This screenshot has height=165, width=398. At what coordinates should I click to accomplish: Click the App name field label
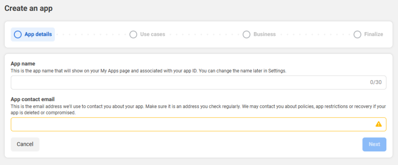click(23, 64)
